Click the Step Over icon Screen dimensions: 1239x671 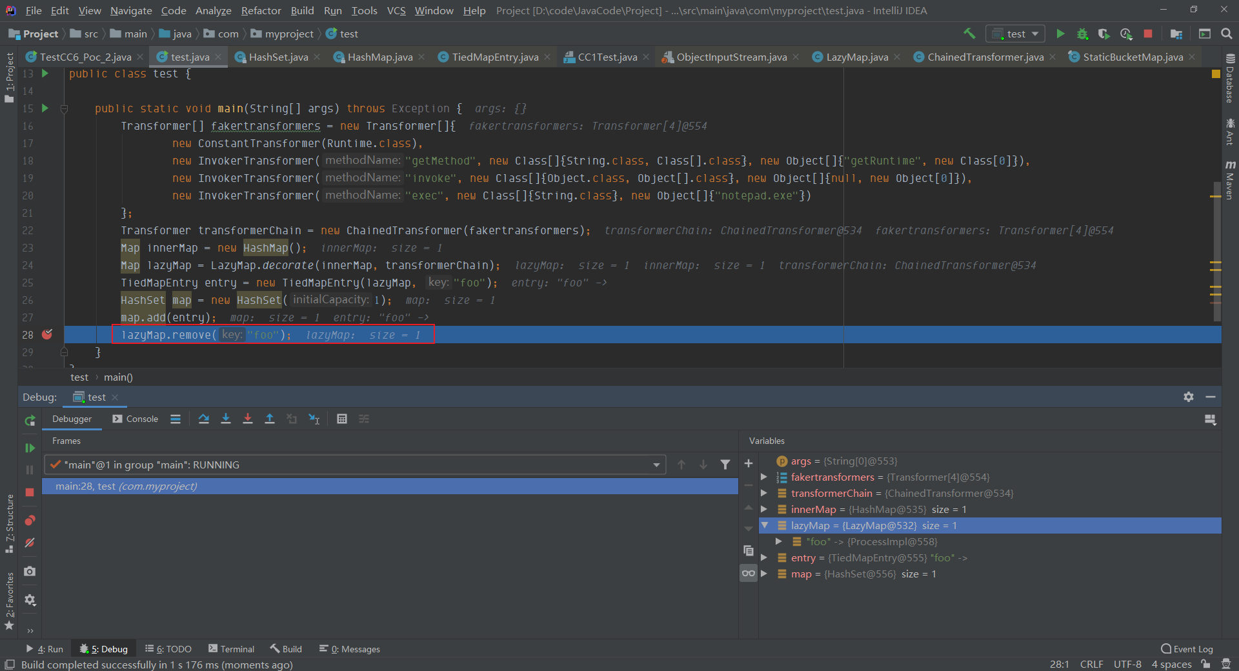pos(204,419)
